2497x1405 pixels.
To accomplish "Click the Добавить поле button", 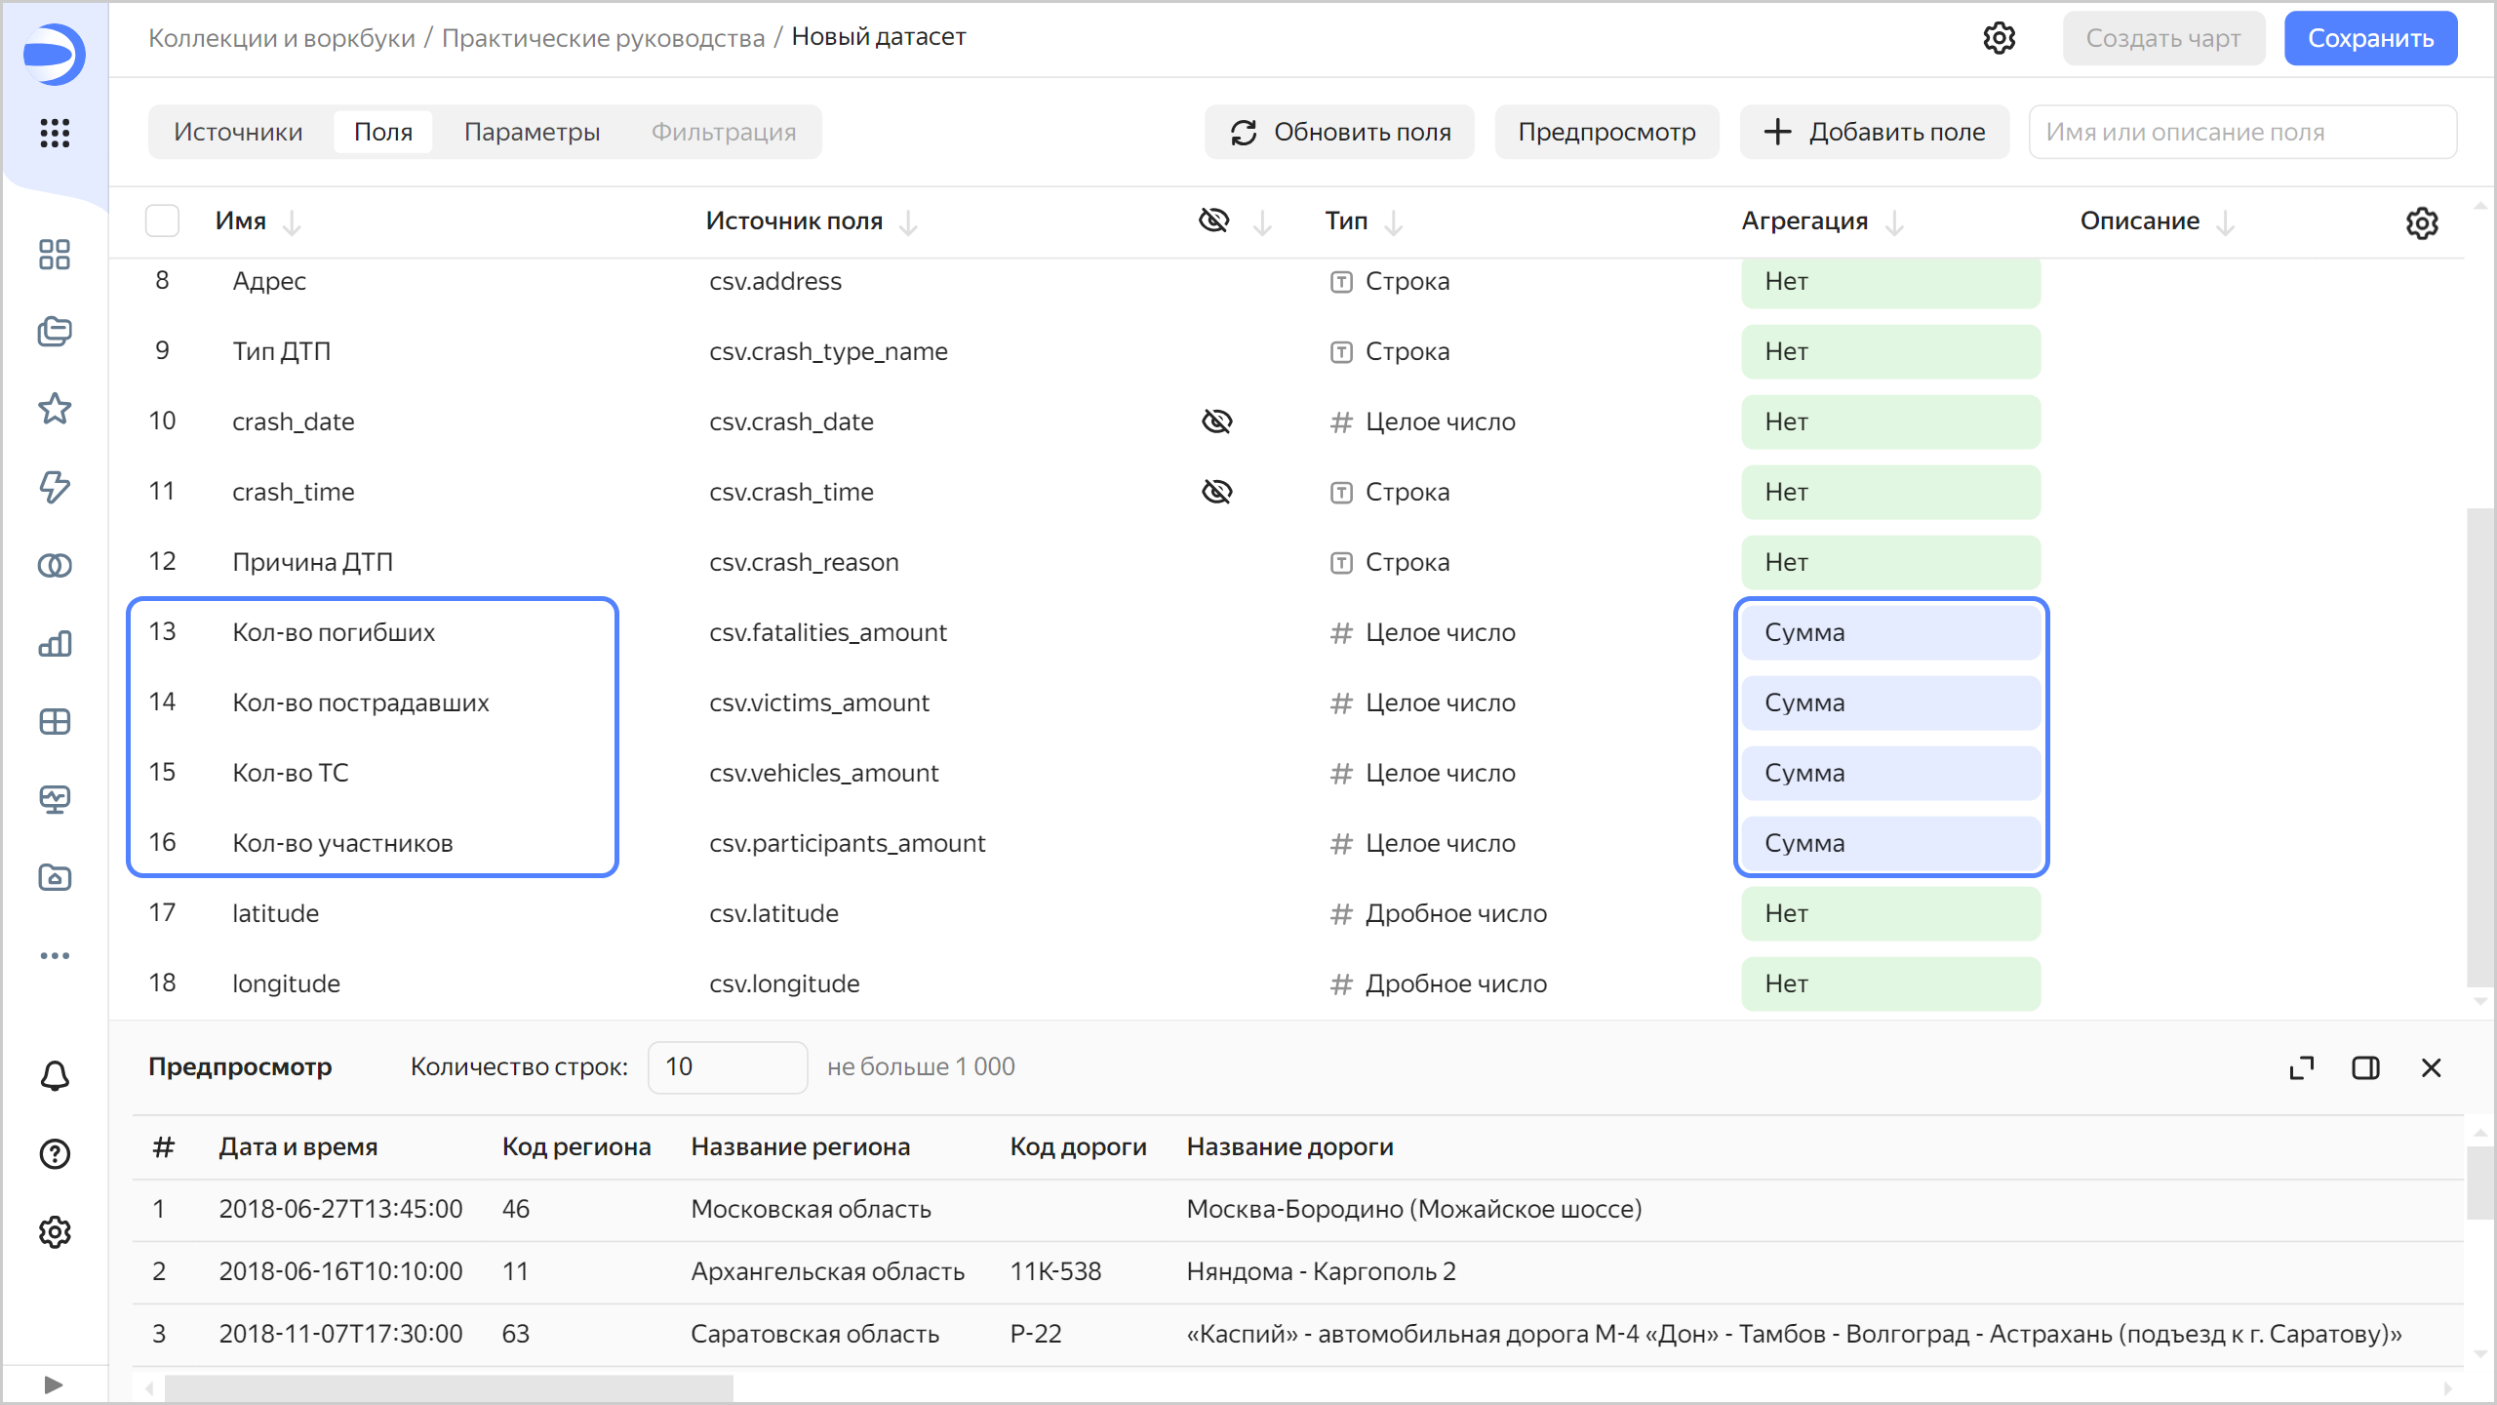I will (1874, 132).
